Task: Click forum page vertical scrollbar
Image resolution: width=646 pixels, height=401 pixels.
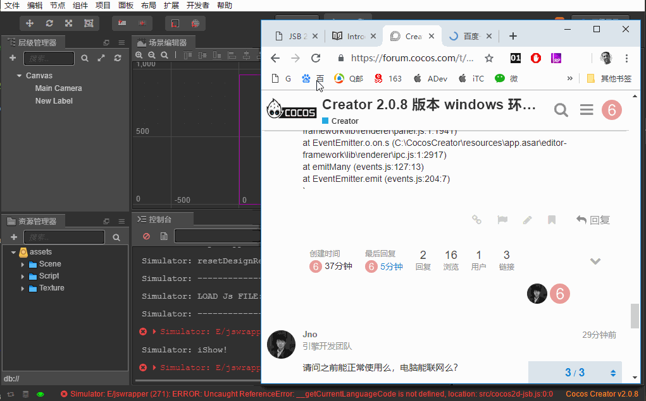Action: point(635,316)
